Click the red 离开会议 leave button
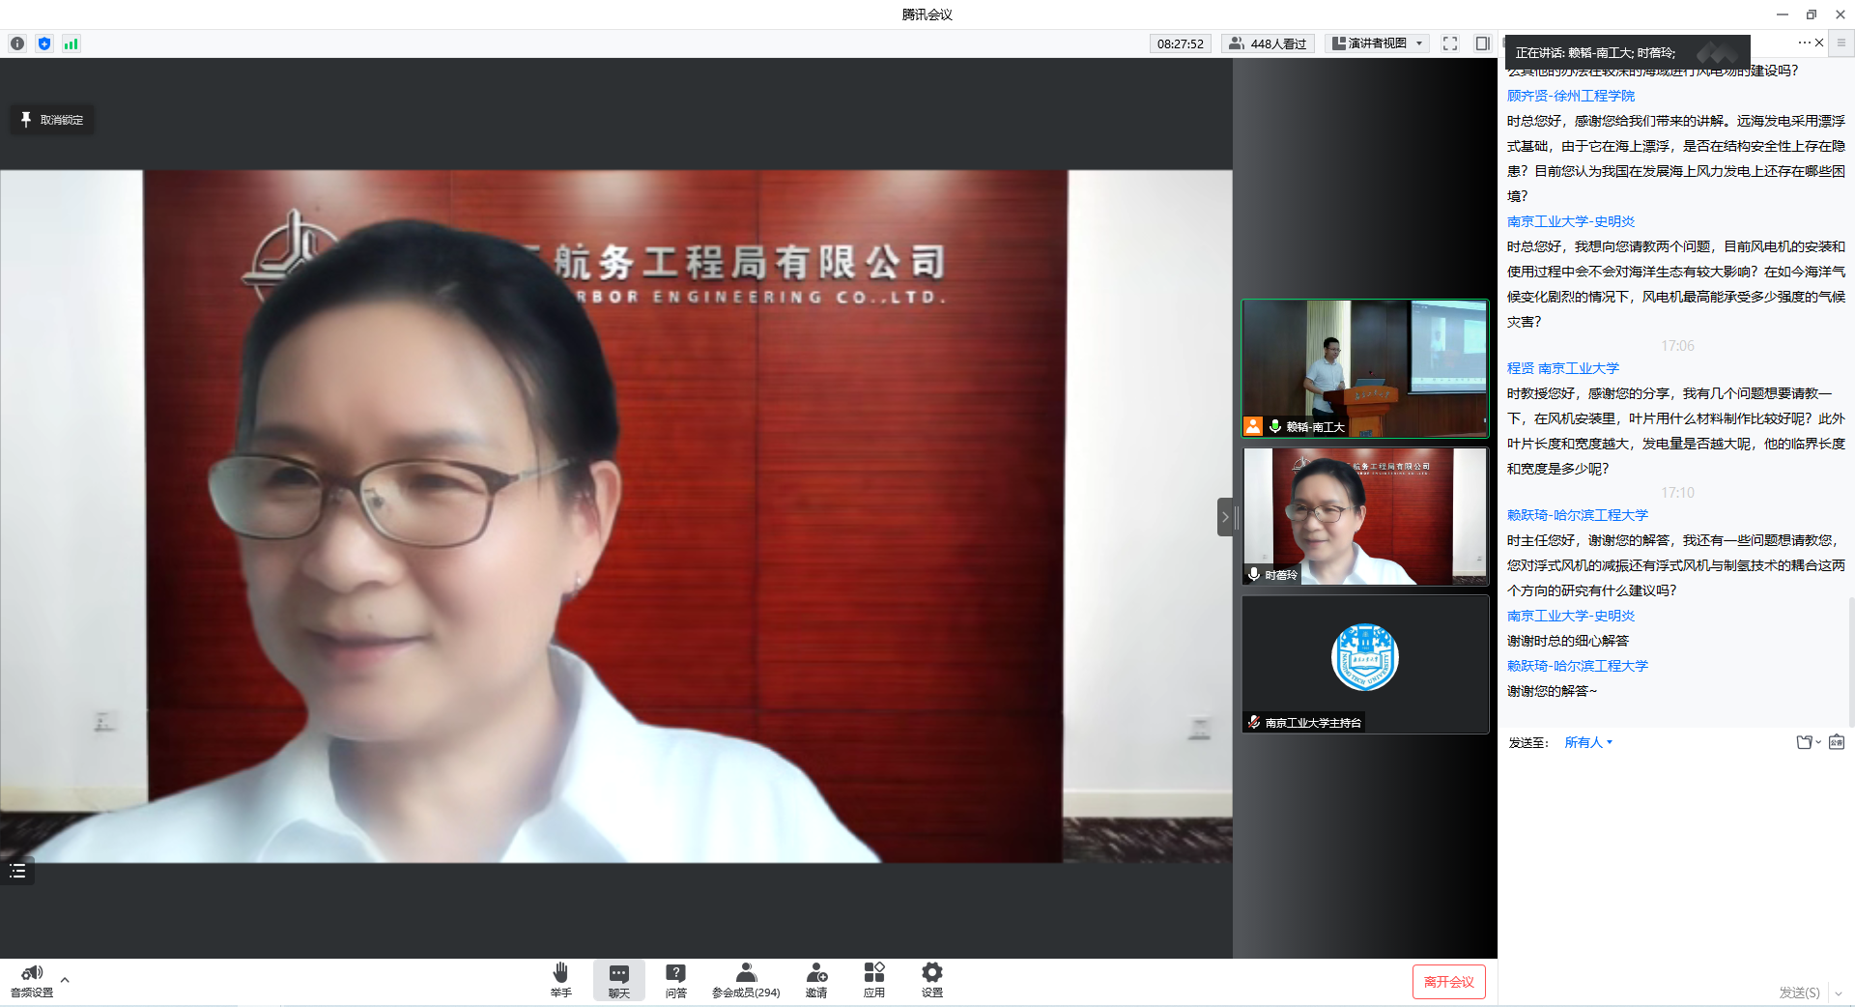Screen dimensions: 1855x1007 [x=1448, y=982]
